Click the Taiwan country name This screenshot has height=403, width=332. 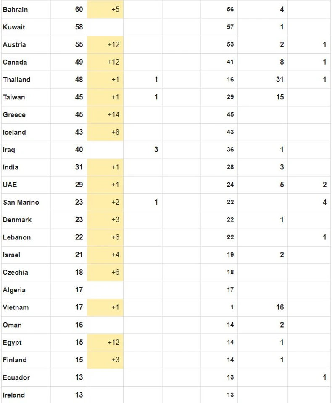coord(14,97)
